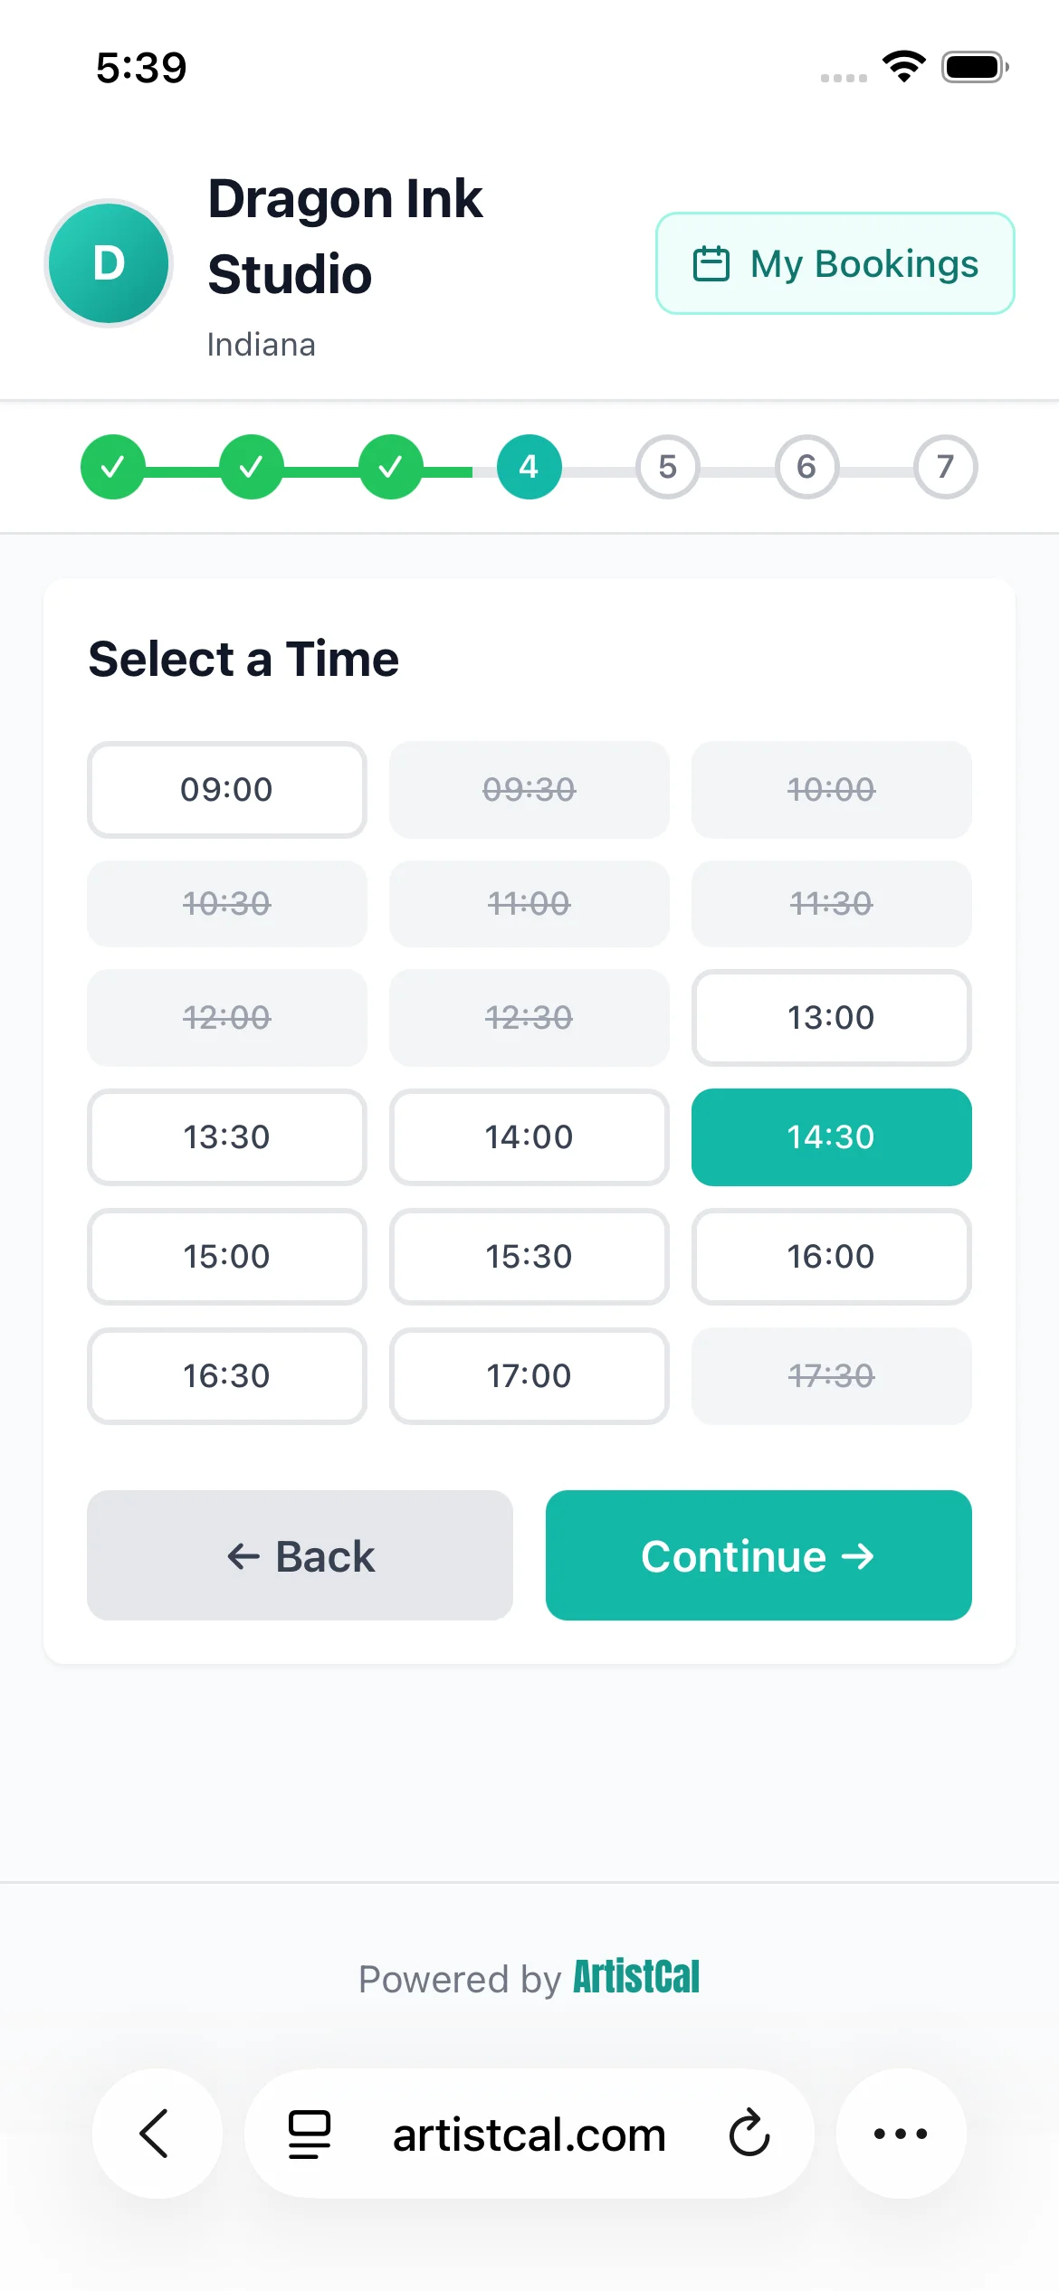Click the calendar icon in My Bookings
1059x2291 pixels.
point(713,264)
